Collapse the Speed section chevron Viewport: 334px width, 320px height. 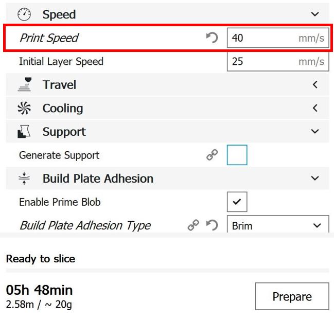click(x=315, y=14)
